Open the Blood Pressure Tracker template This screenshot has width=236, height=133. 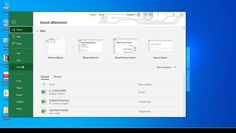click(x=125, y=48)
